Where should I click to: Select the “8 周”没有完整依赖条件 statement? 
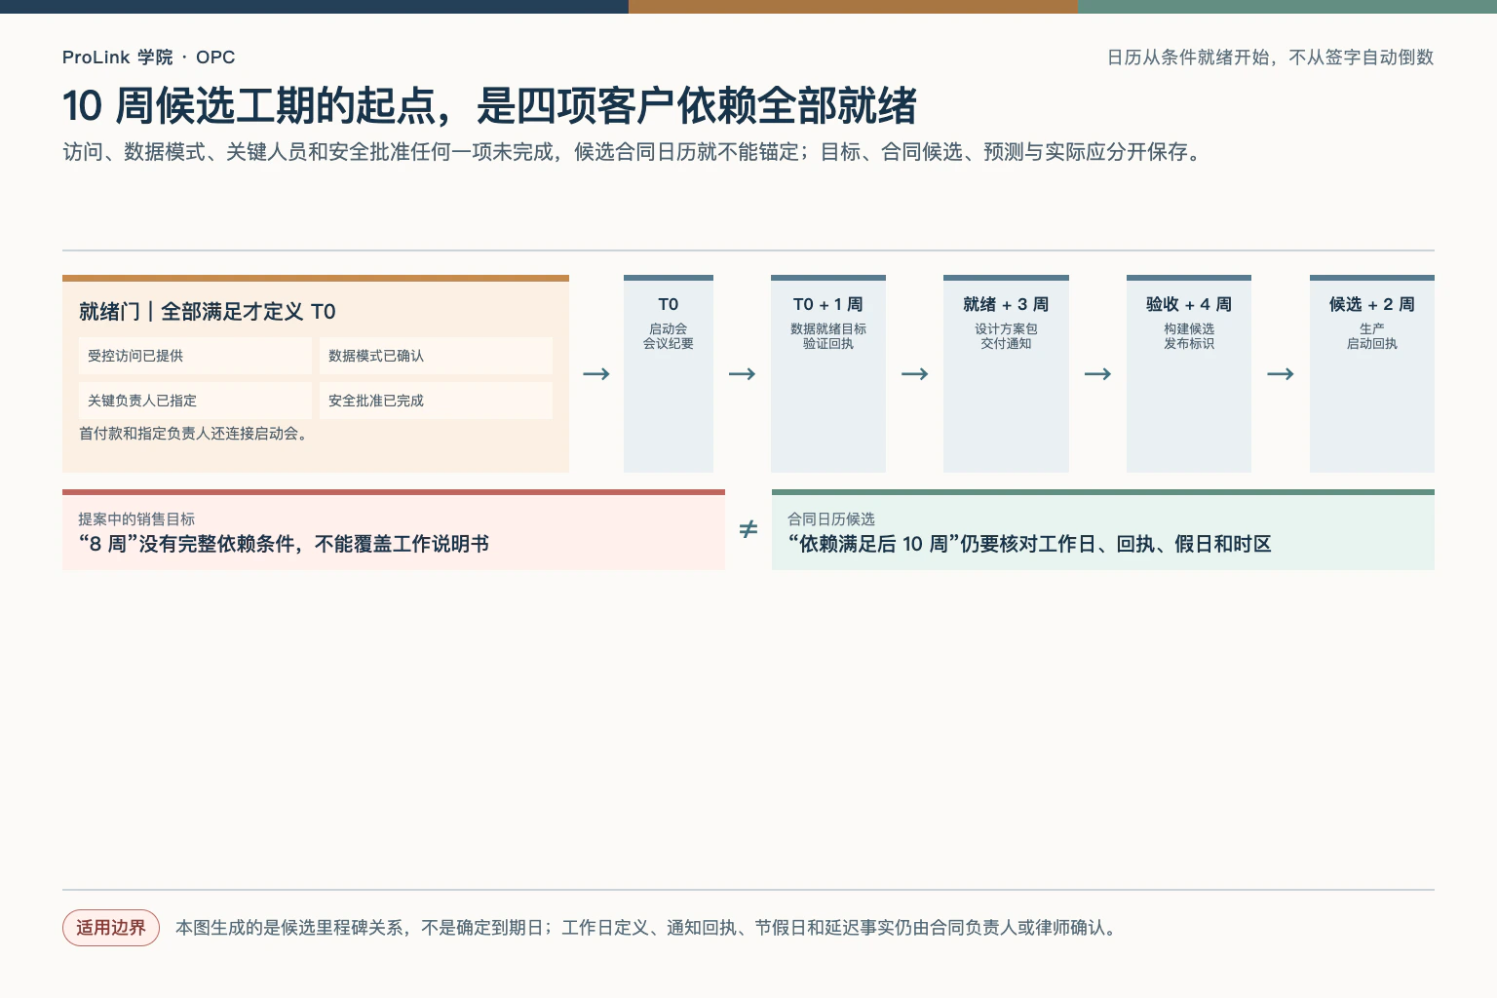tap(284, 544)
